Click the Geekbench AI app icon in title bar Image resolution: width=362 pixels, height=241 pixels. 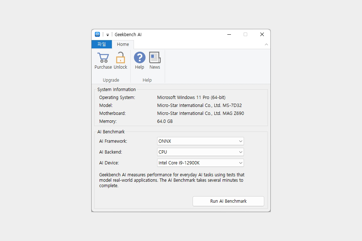[x=97, y=34]
